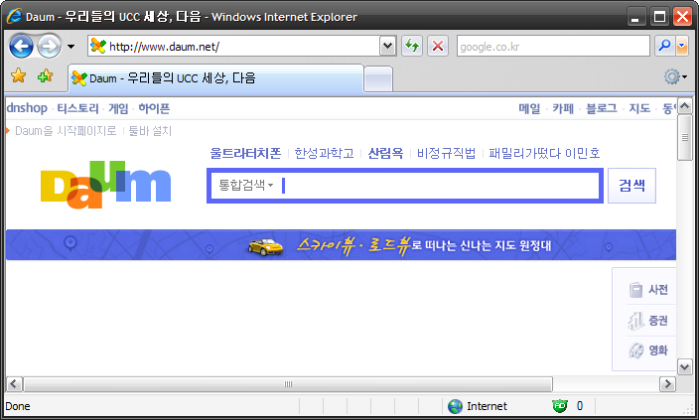Minimize the Internet Explorer window
Viewport: 699px width, 420px height.
(636, 17)
